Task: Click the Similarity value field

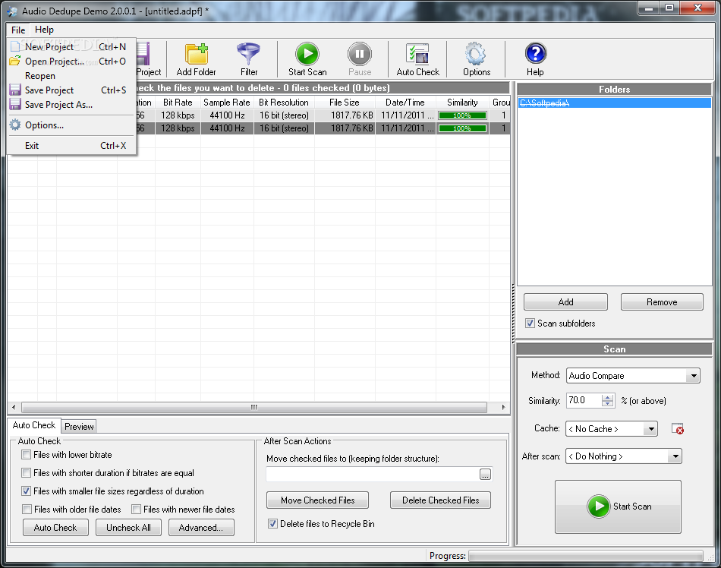Action: pyautogui.click(x=584, y=401)
